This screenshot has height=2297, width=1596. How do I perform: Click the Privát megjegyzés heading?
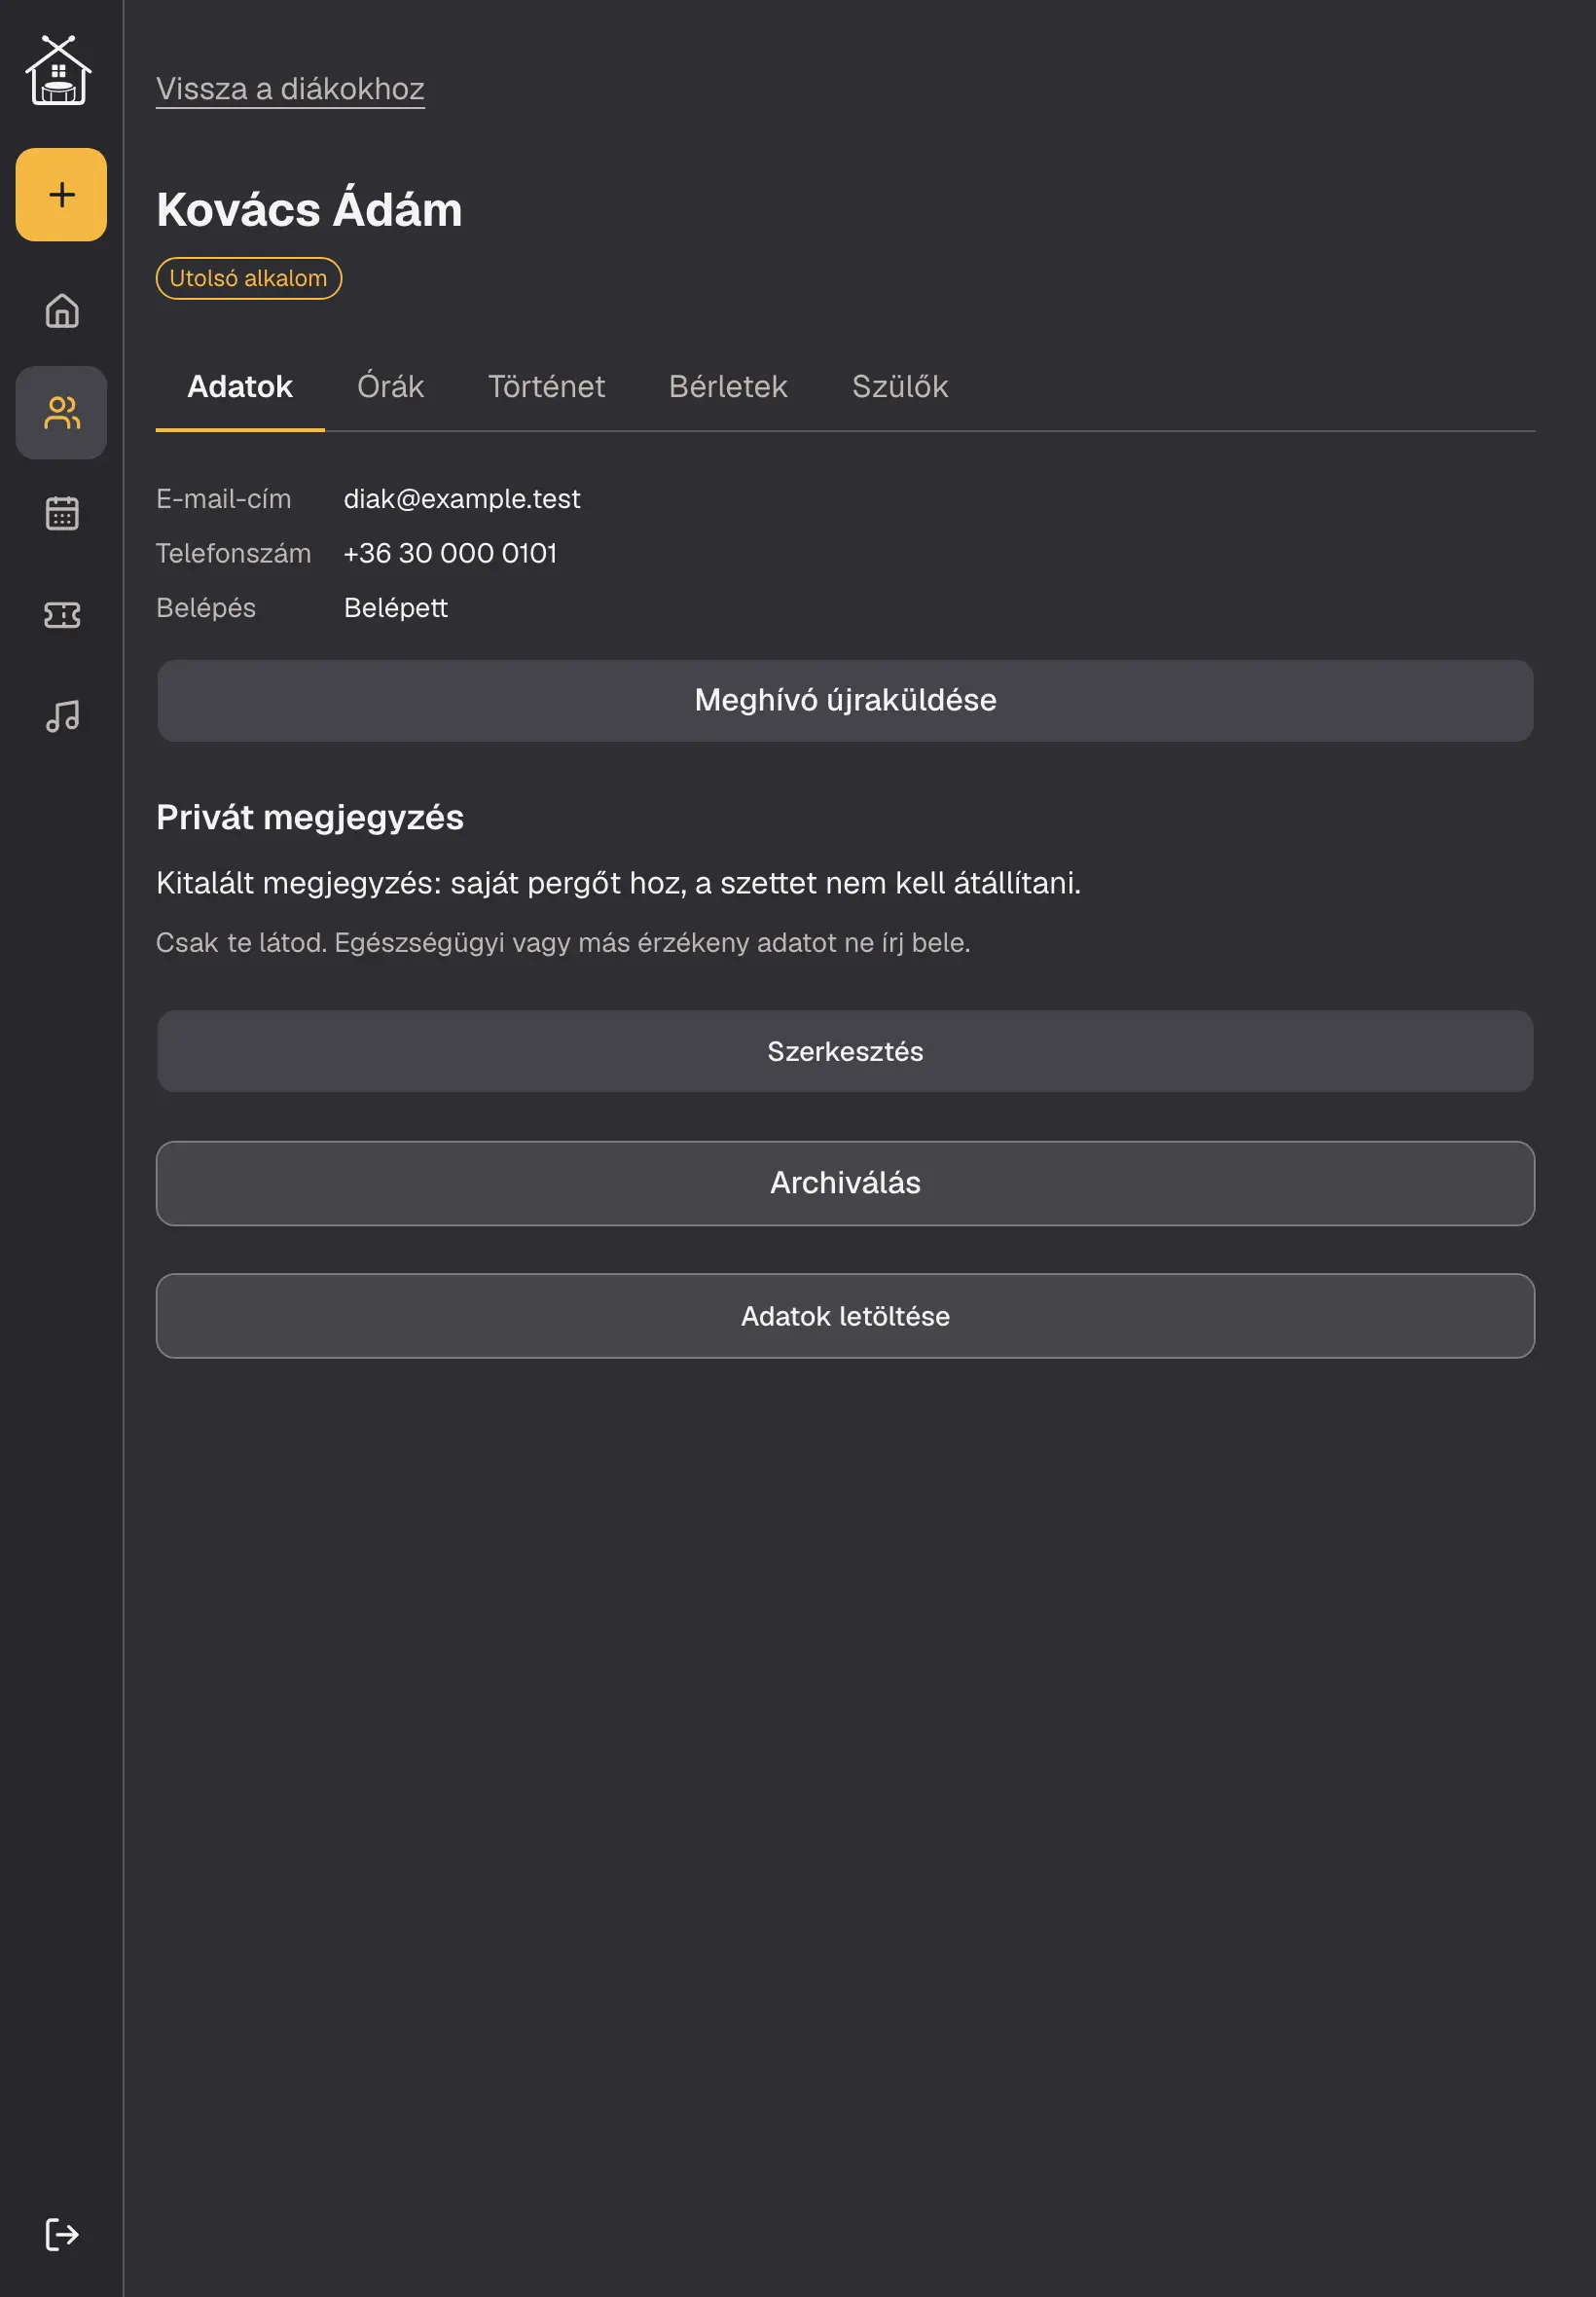click(310, 817)
